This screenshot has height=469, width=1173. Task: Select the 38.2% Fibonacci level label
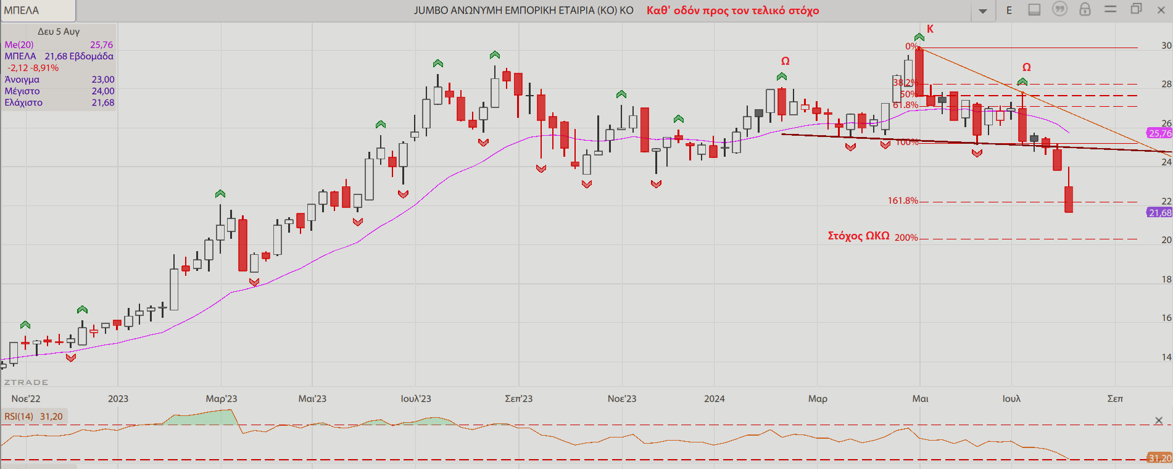905,82
